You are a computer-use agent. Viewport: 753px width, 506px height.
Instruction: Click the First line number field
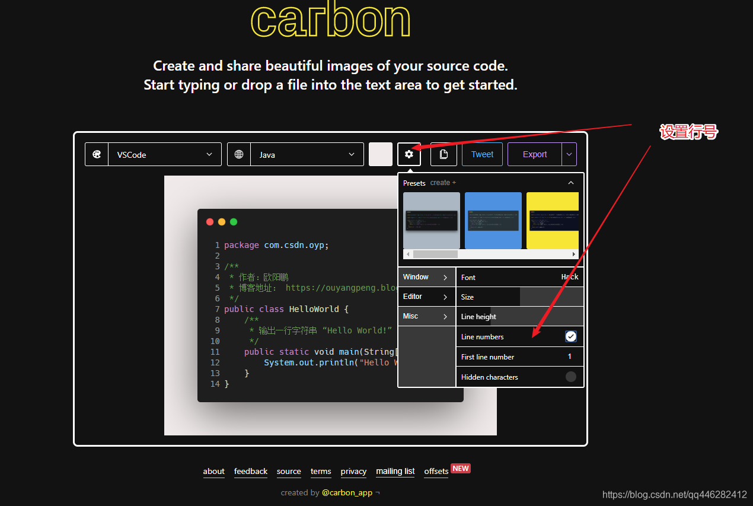pyautogui.click(x=520, y=357)
